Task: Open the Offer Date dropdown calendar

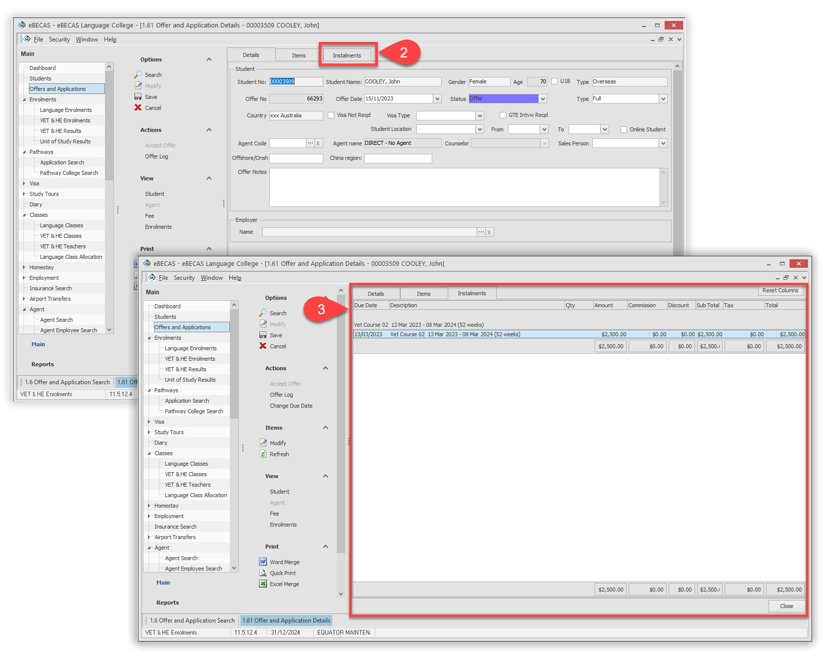Action: 437,99
